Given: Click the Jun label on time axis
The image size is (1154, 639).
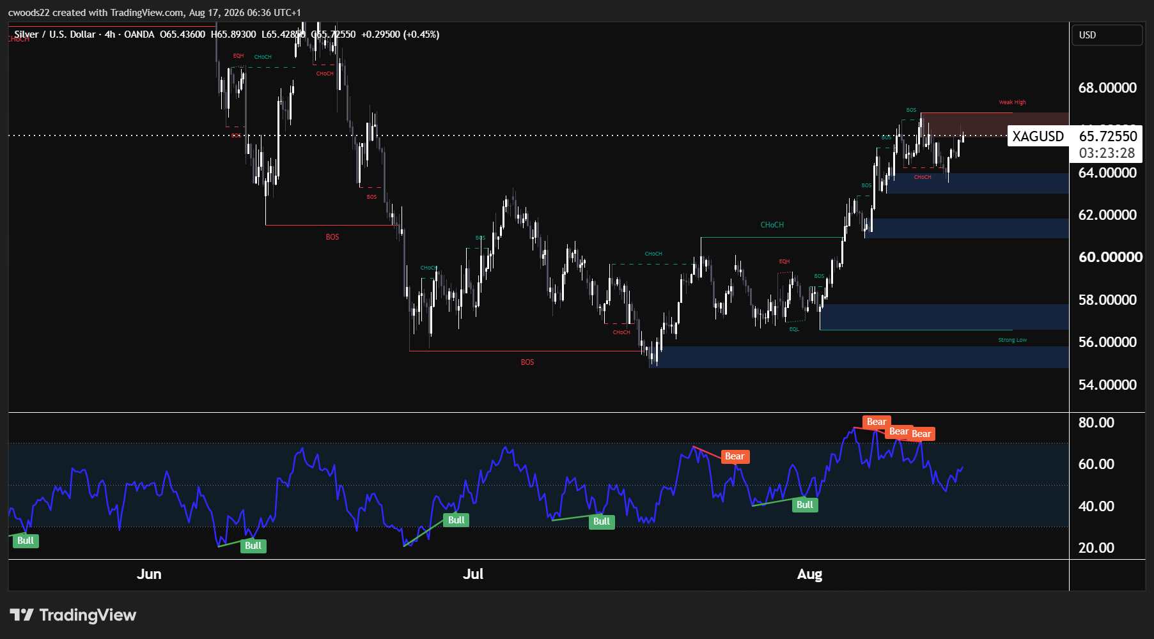Looking at the screenshot, I should [x=149, y=574].
